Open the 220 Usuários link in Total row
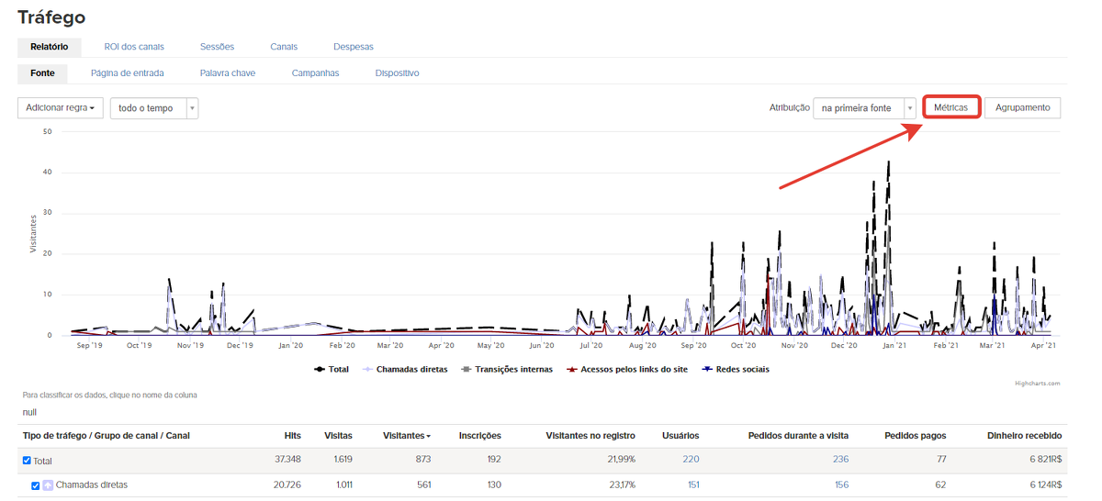This screenshot has height=501, width=1102. point(690,460)
